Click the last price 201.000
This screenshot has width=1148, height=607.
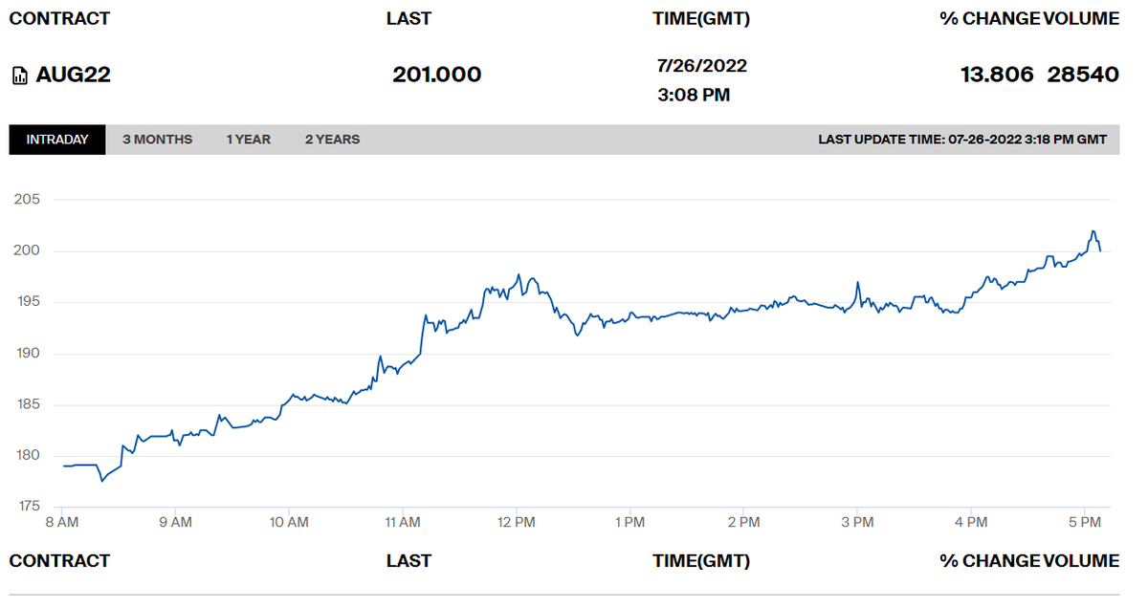pos(437,75)
